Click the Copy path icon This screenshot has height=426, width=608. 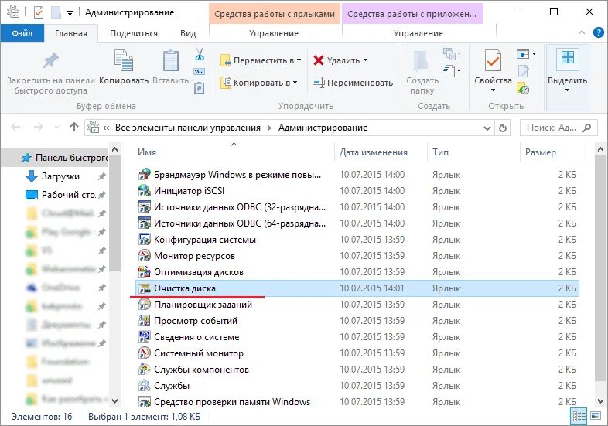200,72
